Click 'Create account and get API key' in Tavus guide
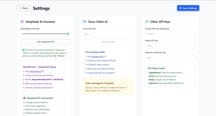216x116 pixels. coord(100,61)
